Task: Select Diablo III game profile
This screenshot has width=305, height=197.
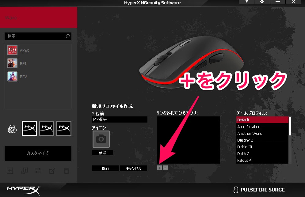Action: pos(262,147)
